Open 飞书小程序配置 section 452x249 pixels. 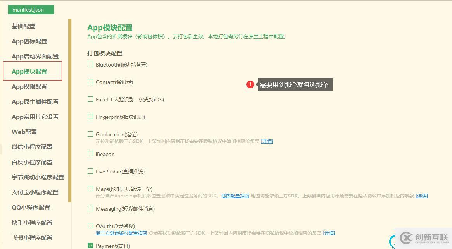(32, 237)
